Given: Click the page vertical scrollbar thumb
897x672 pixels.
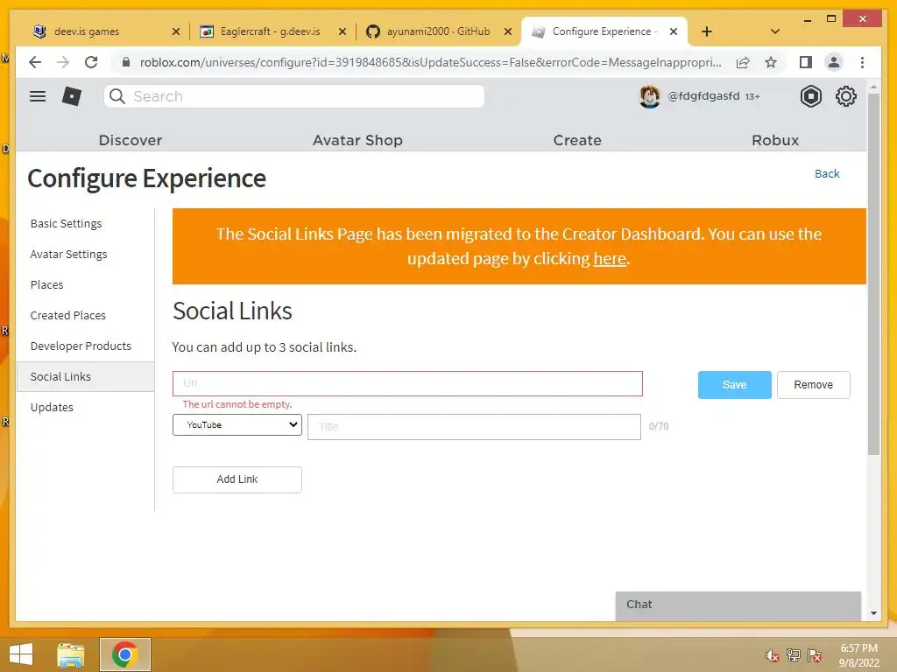Looking at the screenshot, I should click(x=873, y=274).
